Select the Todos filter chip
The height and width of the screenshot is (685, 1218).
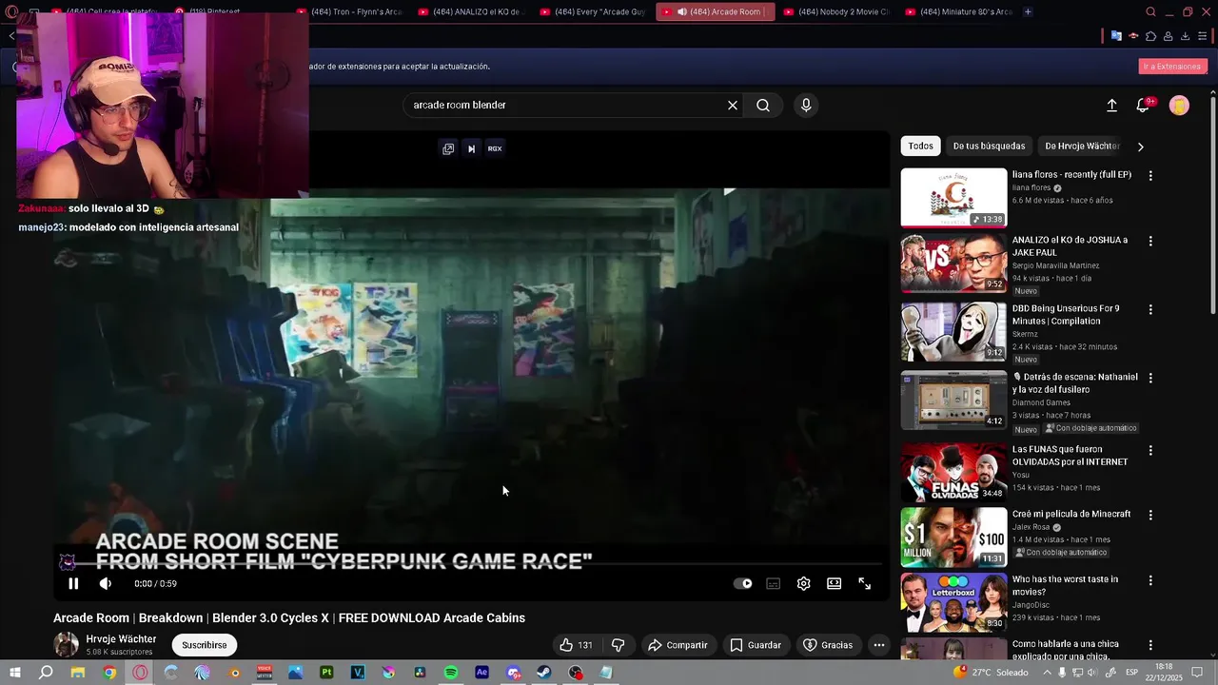pos(920,146)
